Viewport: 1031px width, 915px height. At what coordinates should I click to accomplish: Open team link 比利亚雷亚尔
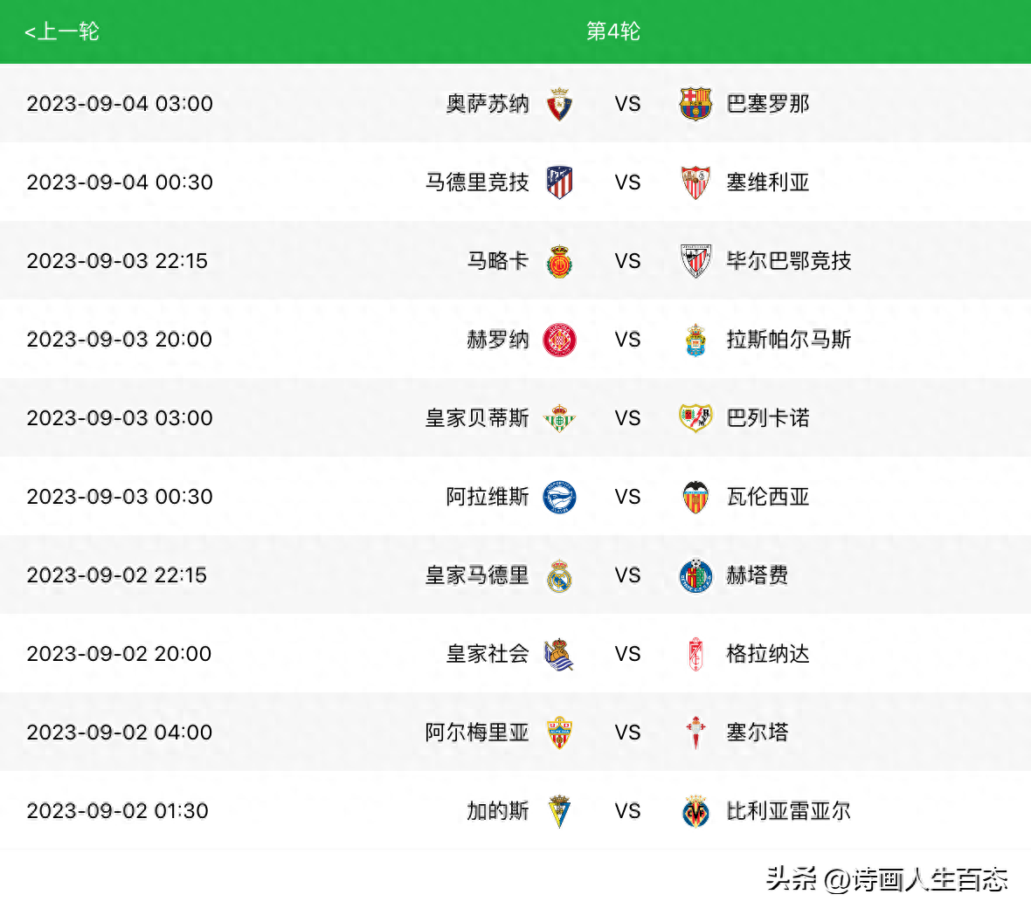tap(788, 810)
